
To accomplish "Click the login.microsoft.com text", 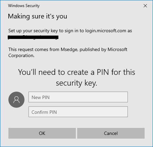I will 106,31.
